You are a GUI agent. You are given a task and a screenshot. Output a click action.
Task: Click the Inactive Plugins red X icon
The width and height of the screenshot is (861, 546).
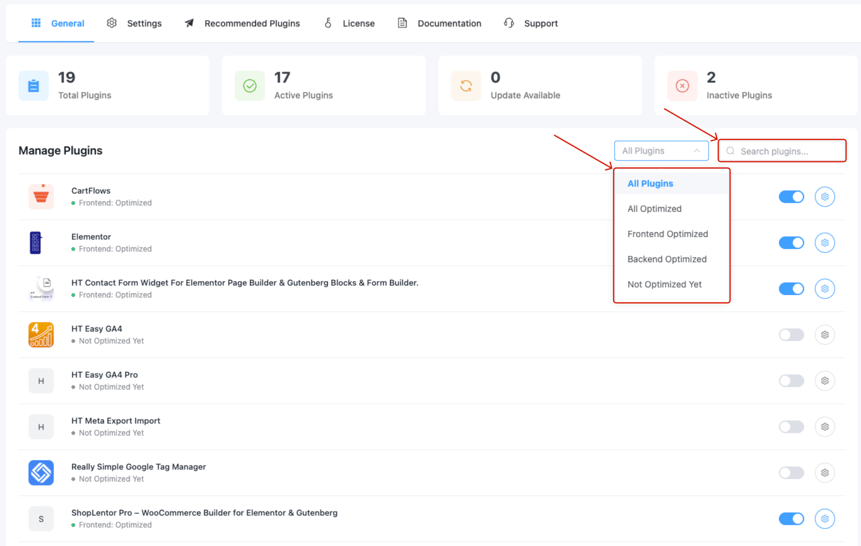click(682, 86)
